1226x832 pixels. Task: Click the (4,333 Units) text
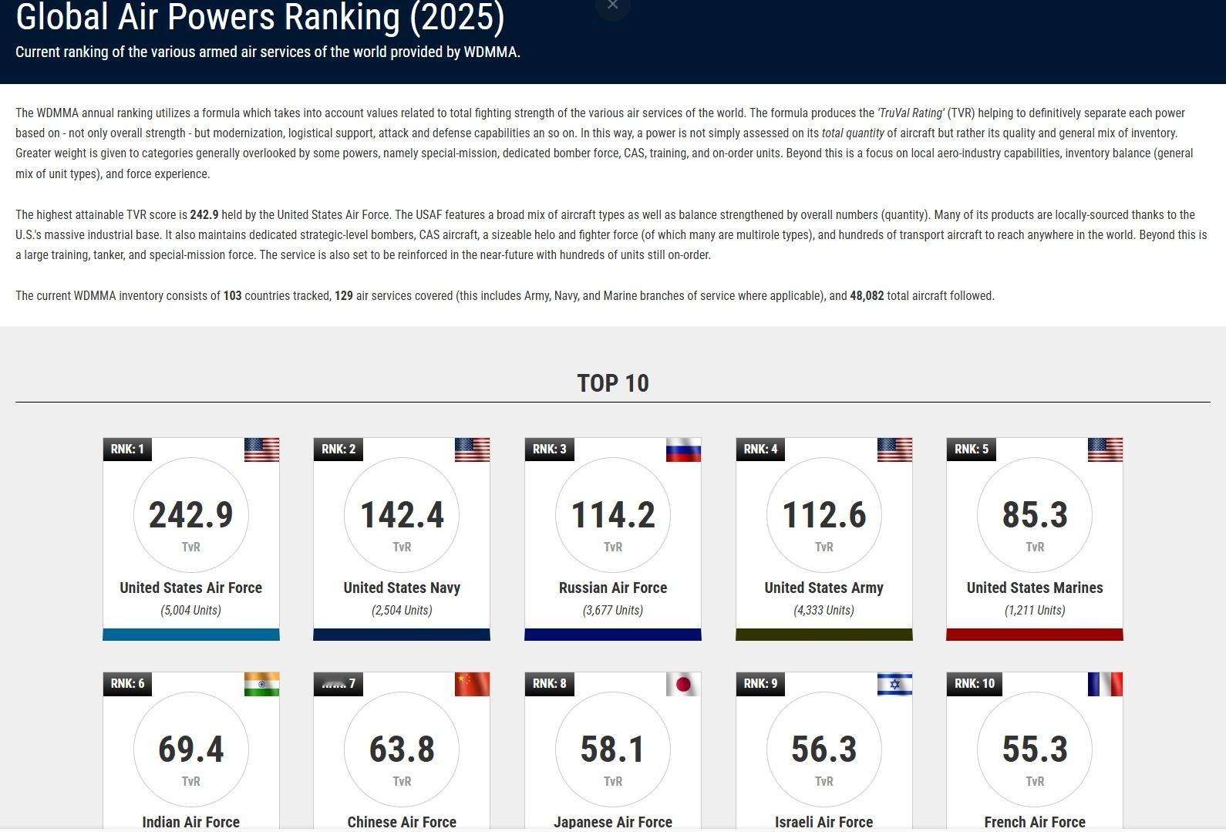[824, 611]
